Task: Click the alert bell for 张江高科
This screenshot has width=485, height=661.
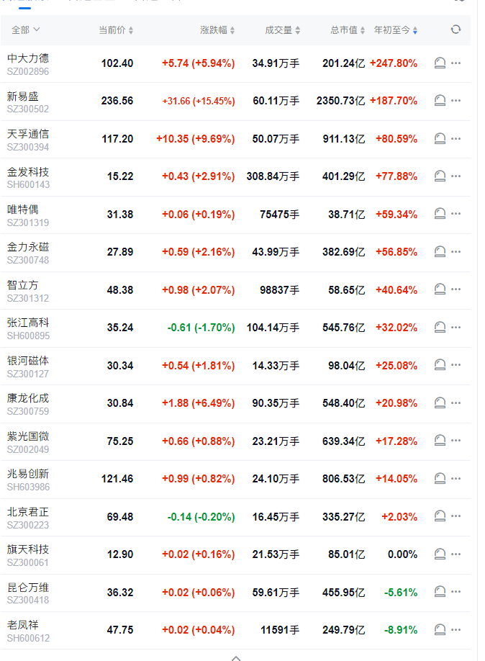Action: pyautogui.click(x=440, y=328)
